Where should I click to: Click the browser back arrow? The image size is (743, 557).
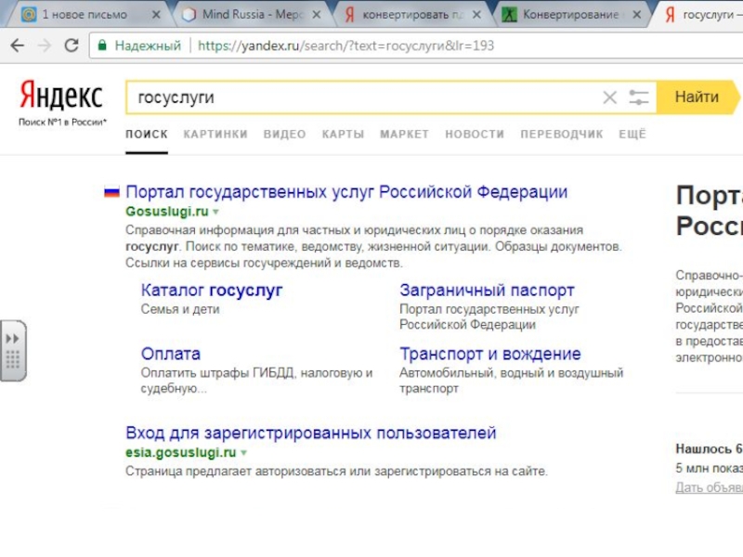coord(19,45)
